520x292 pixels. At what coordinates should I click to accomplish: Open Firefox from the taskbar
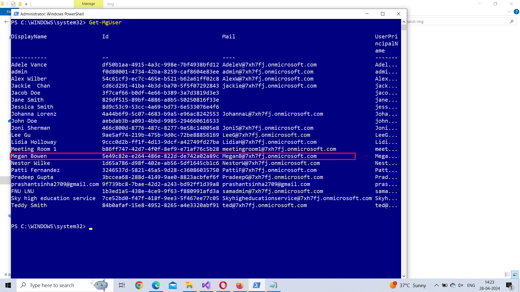click(x=240, y=285)
